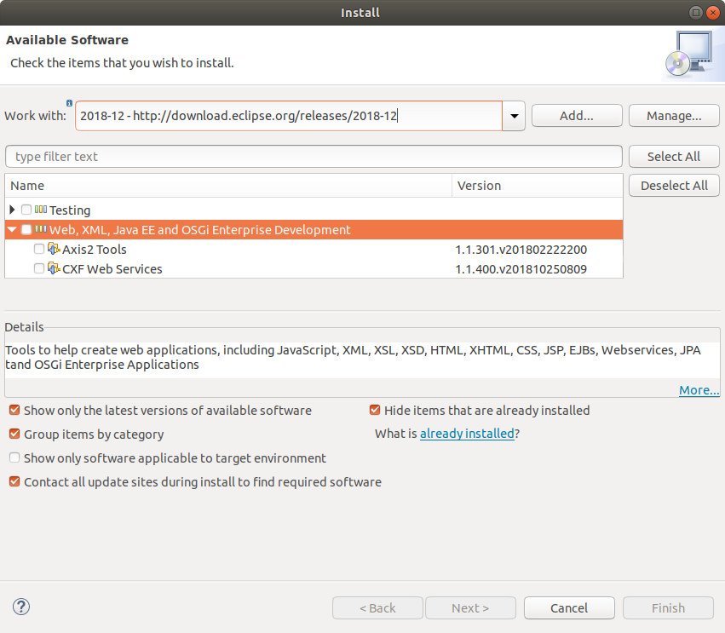
Task: Check the Axis2 Tools checkbox
Action: [x=39, y=249]
